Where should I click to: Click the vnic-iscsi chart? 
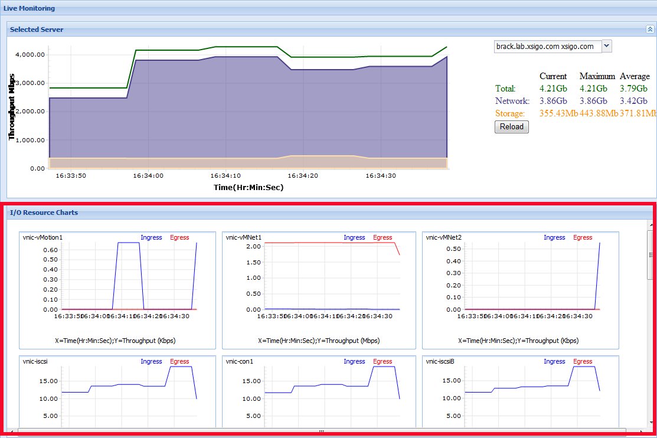click(117, 392)
